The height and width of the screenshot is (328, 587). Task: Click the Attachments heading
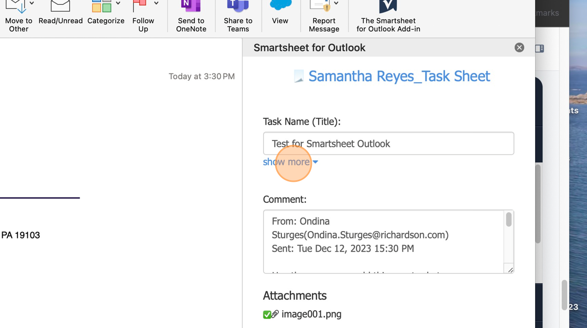tap(295, 296)
